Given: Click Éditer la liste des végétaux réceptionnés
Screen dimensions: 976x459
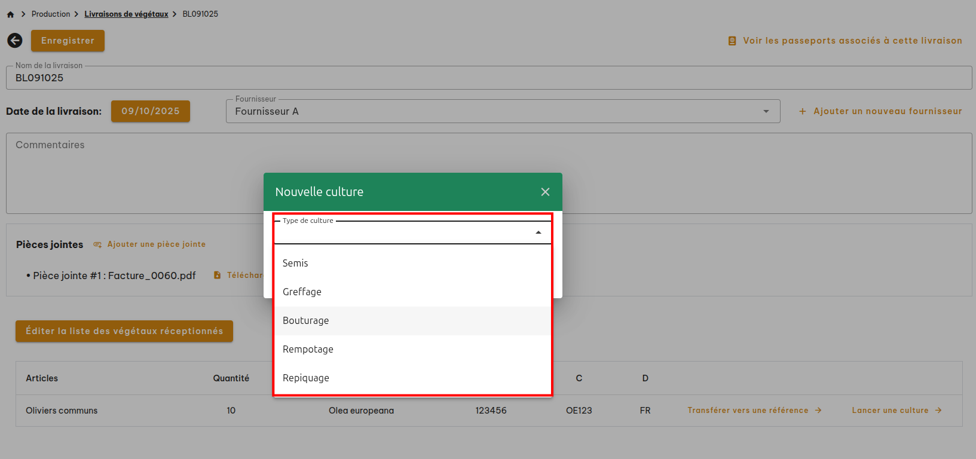Looking at the screenshot, I should click(124, 331).
